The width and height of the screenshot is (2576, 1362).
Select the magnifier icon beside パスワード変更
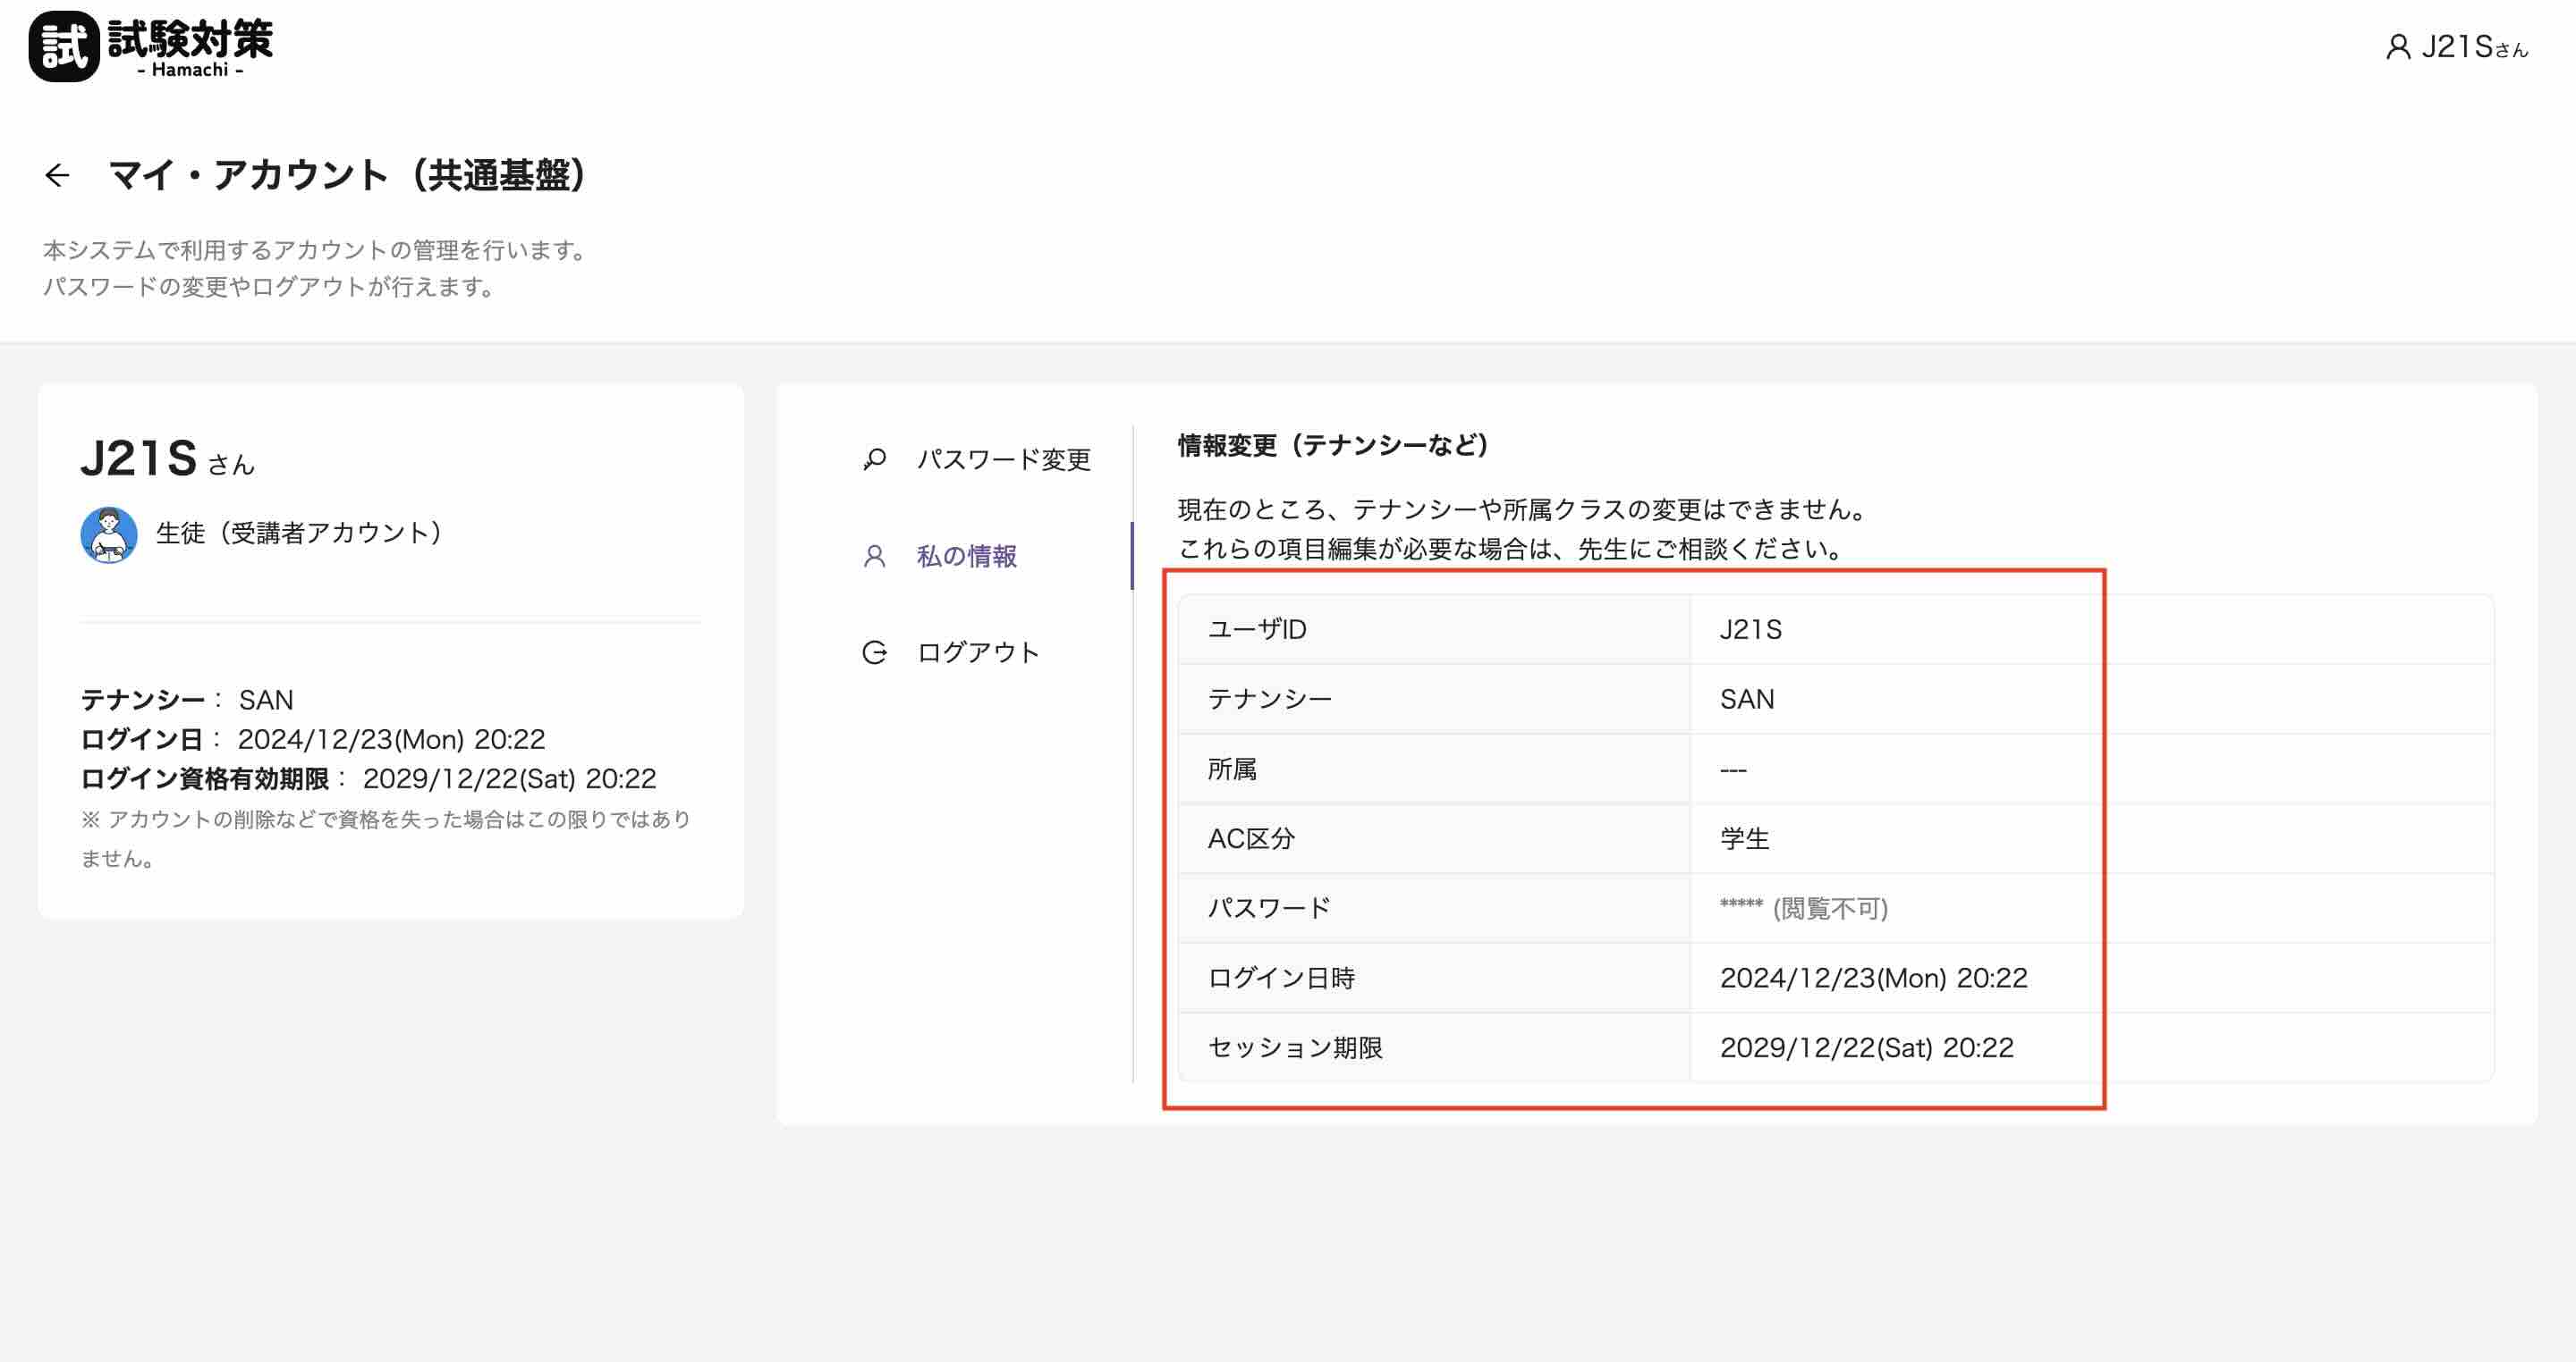[874, 459]
